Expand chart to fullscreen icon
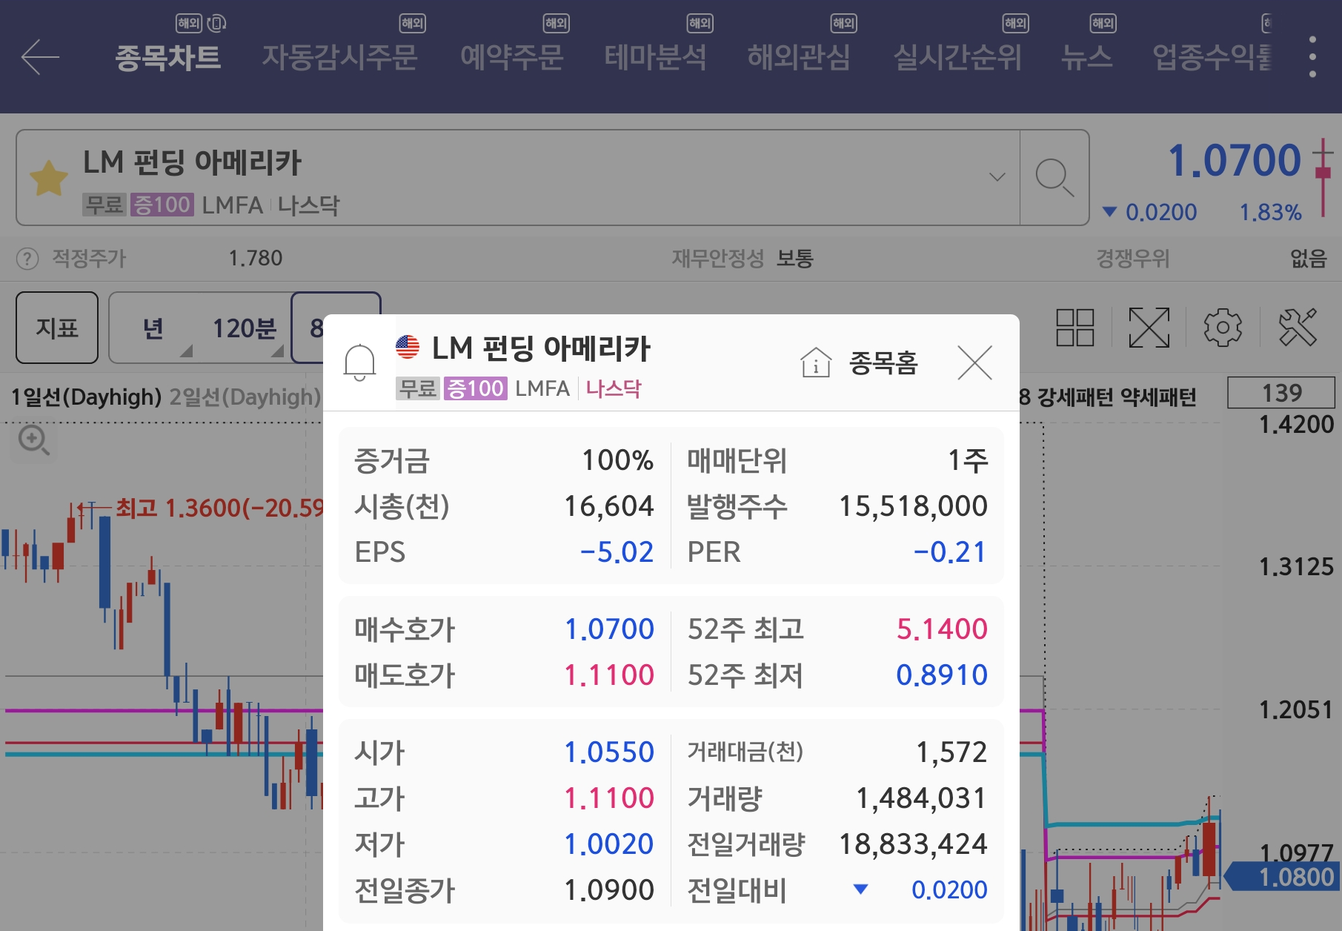The height and width of the screenshot is (931, 1342). [1149, 328]
